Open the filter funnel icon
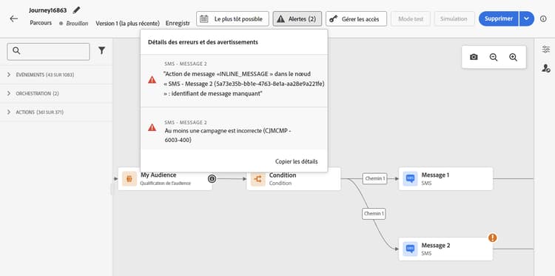This screenshot has width=555, height=276. click(101, 50)
